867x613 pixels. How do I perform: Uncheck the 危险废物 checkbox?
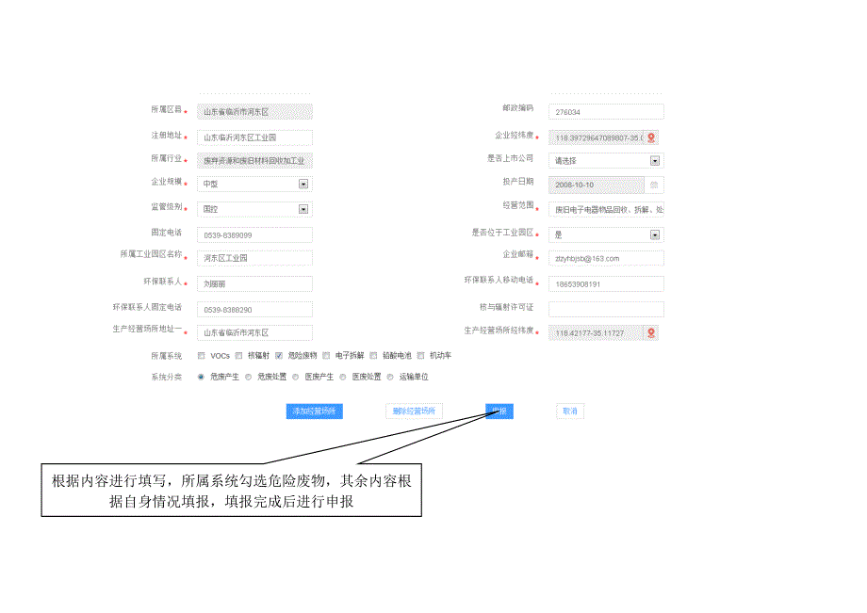[279, 356]
